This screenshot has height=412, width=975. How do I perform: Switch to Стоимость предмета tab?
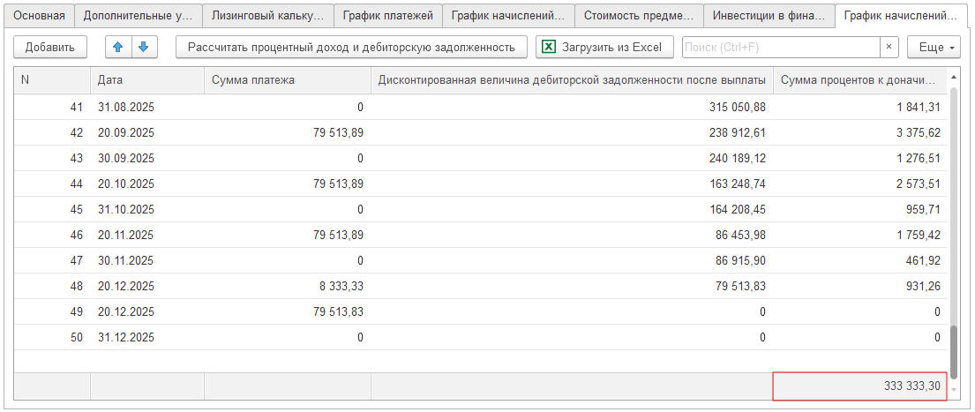point(638,16)
